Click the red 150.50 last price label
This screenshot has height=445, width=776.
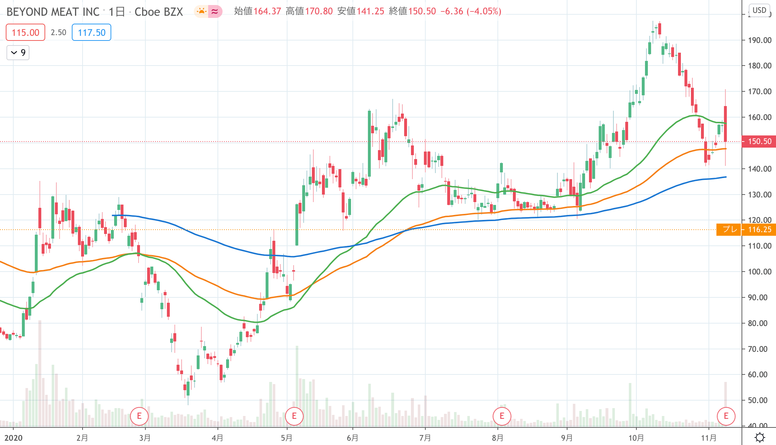[759, 142]
